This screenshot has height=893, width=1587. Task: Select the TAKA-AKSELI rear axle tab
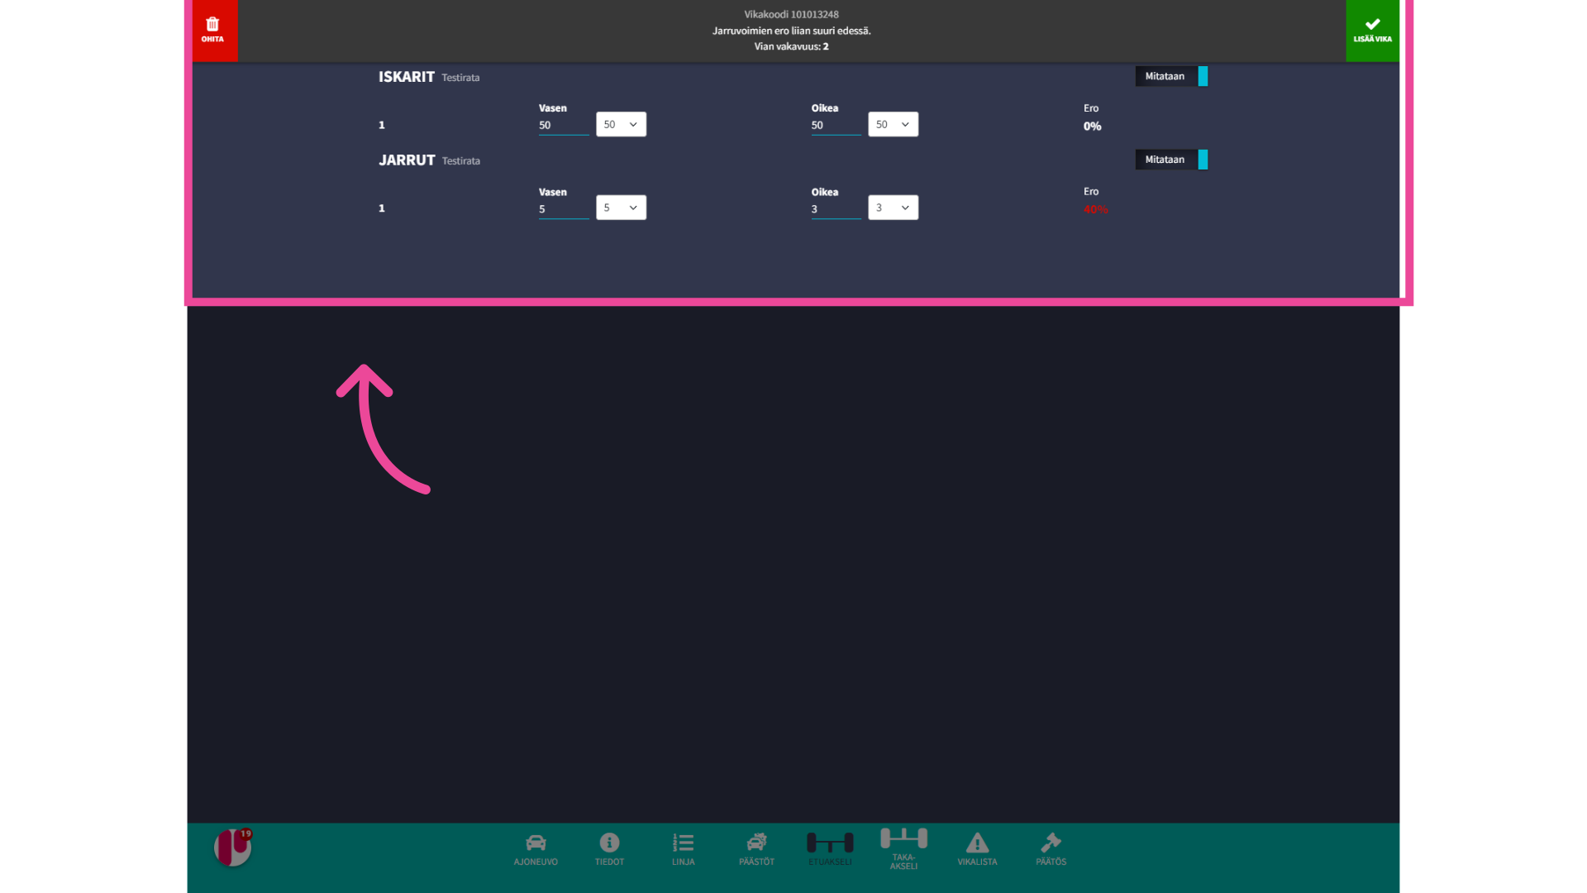point(903,848)
